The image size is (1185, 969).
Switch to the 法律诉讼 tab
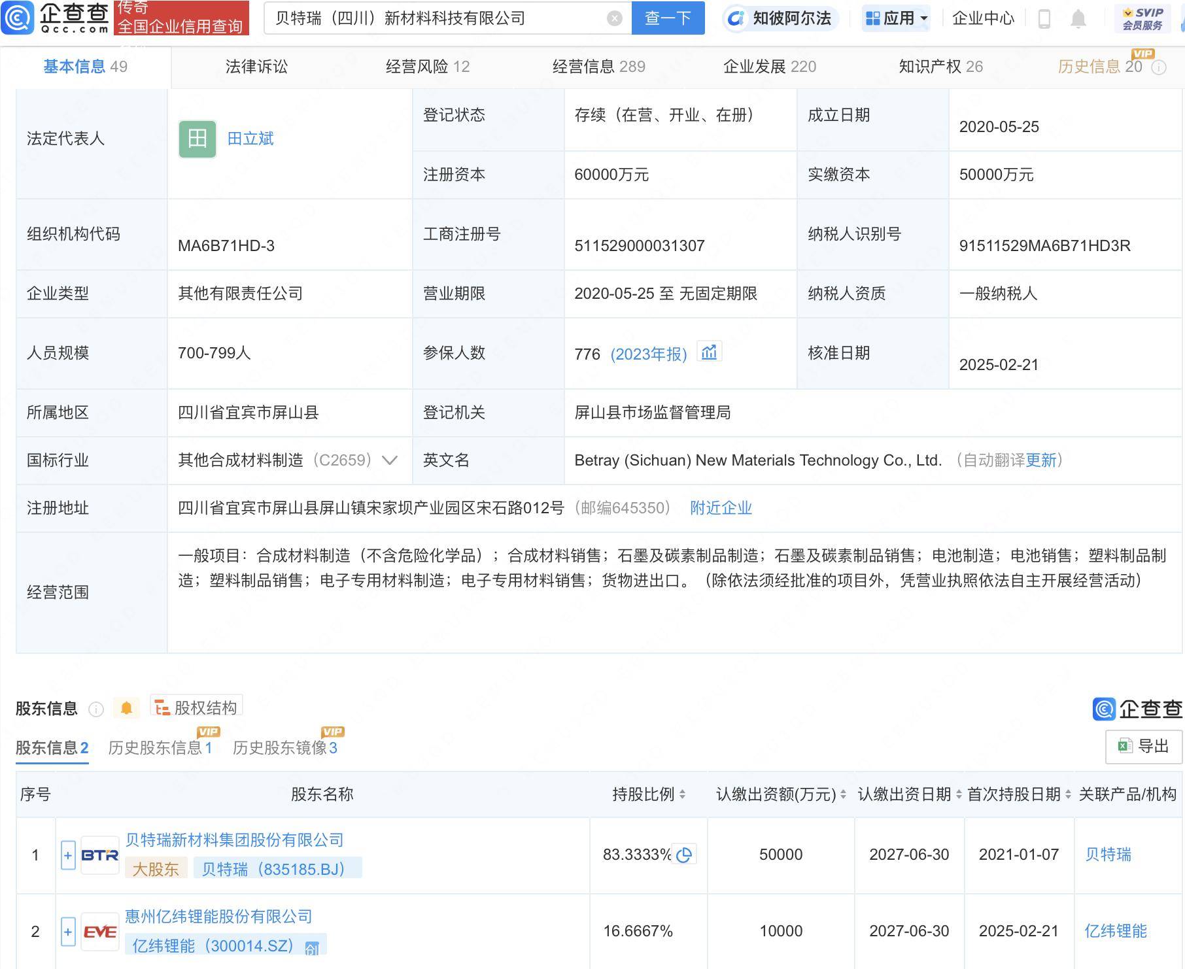tap(256, 66)
